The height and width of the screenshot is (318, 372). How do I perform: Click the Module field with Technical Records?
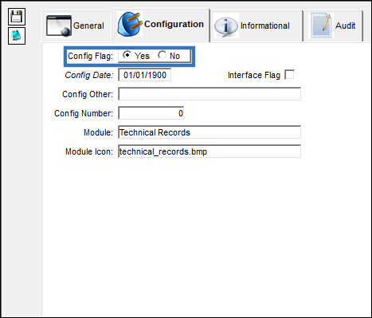209,132
